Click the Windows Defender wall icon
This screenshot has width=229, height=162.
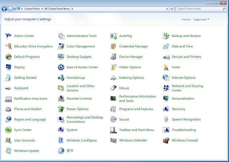coord(114,140)
